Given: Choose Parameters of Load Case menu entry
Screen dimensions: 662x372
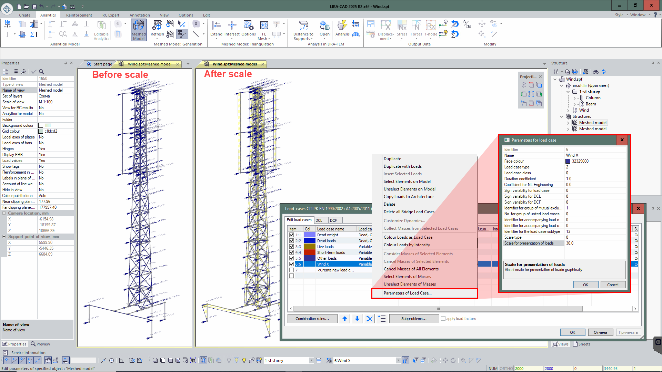Looking at the screenshot, I should click(x=408, y=293).
